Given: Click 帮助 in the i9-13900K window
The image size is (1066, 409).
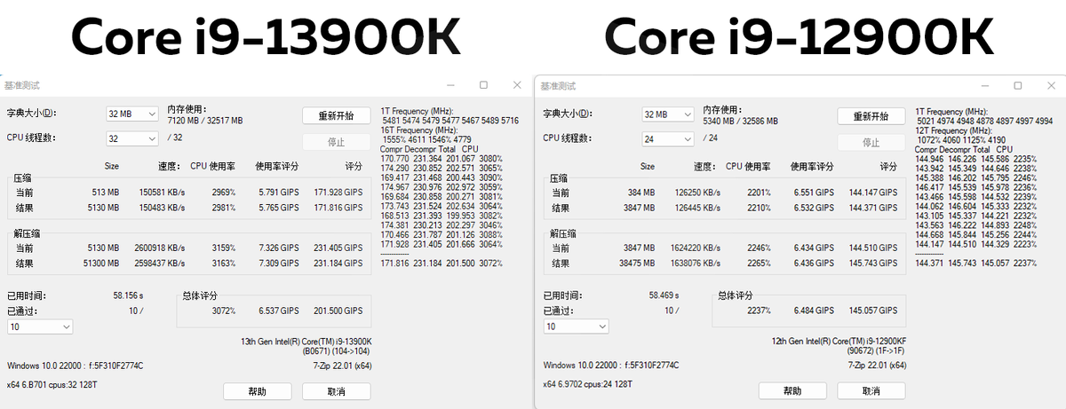Looking at the screenshot, I should (x=257, y=391).
